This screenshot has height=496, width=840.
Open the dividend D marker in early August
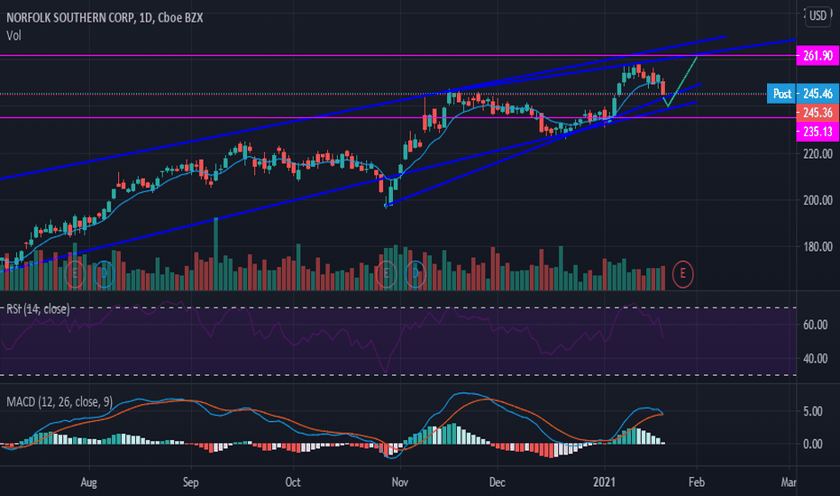[x=104, y=274]
